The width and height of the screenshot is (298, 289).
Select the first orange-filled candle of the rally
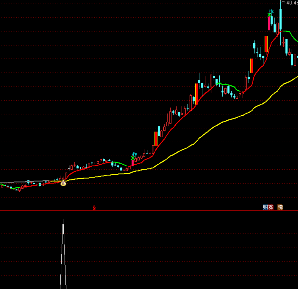point(156,139)
